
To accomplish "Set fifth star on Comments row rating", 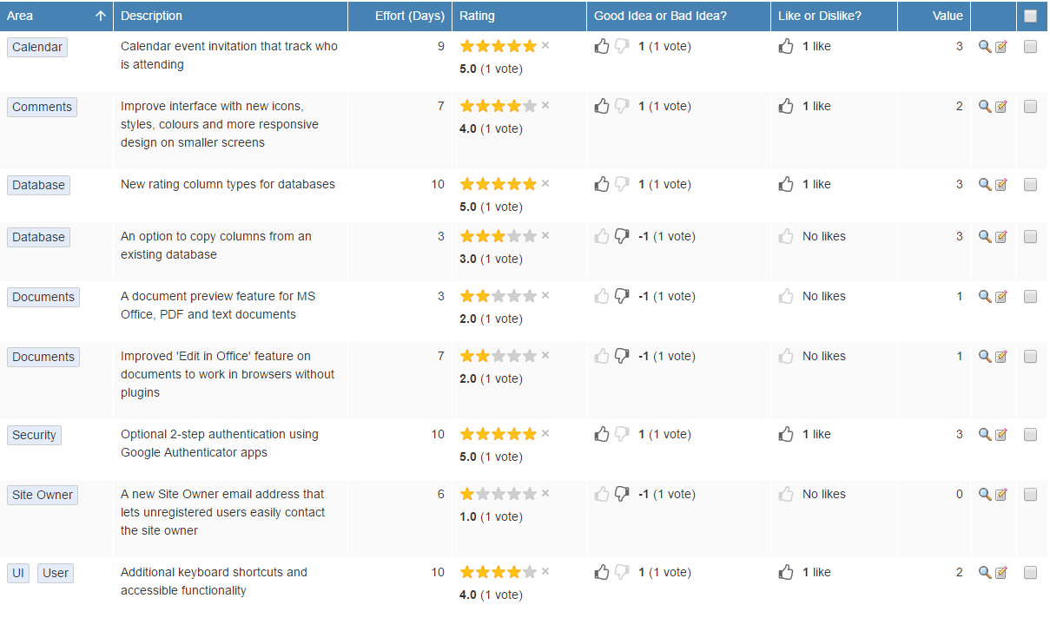I will 530,106.
